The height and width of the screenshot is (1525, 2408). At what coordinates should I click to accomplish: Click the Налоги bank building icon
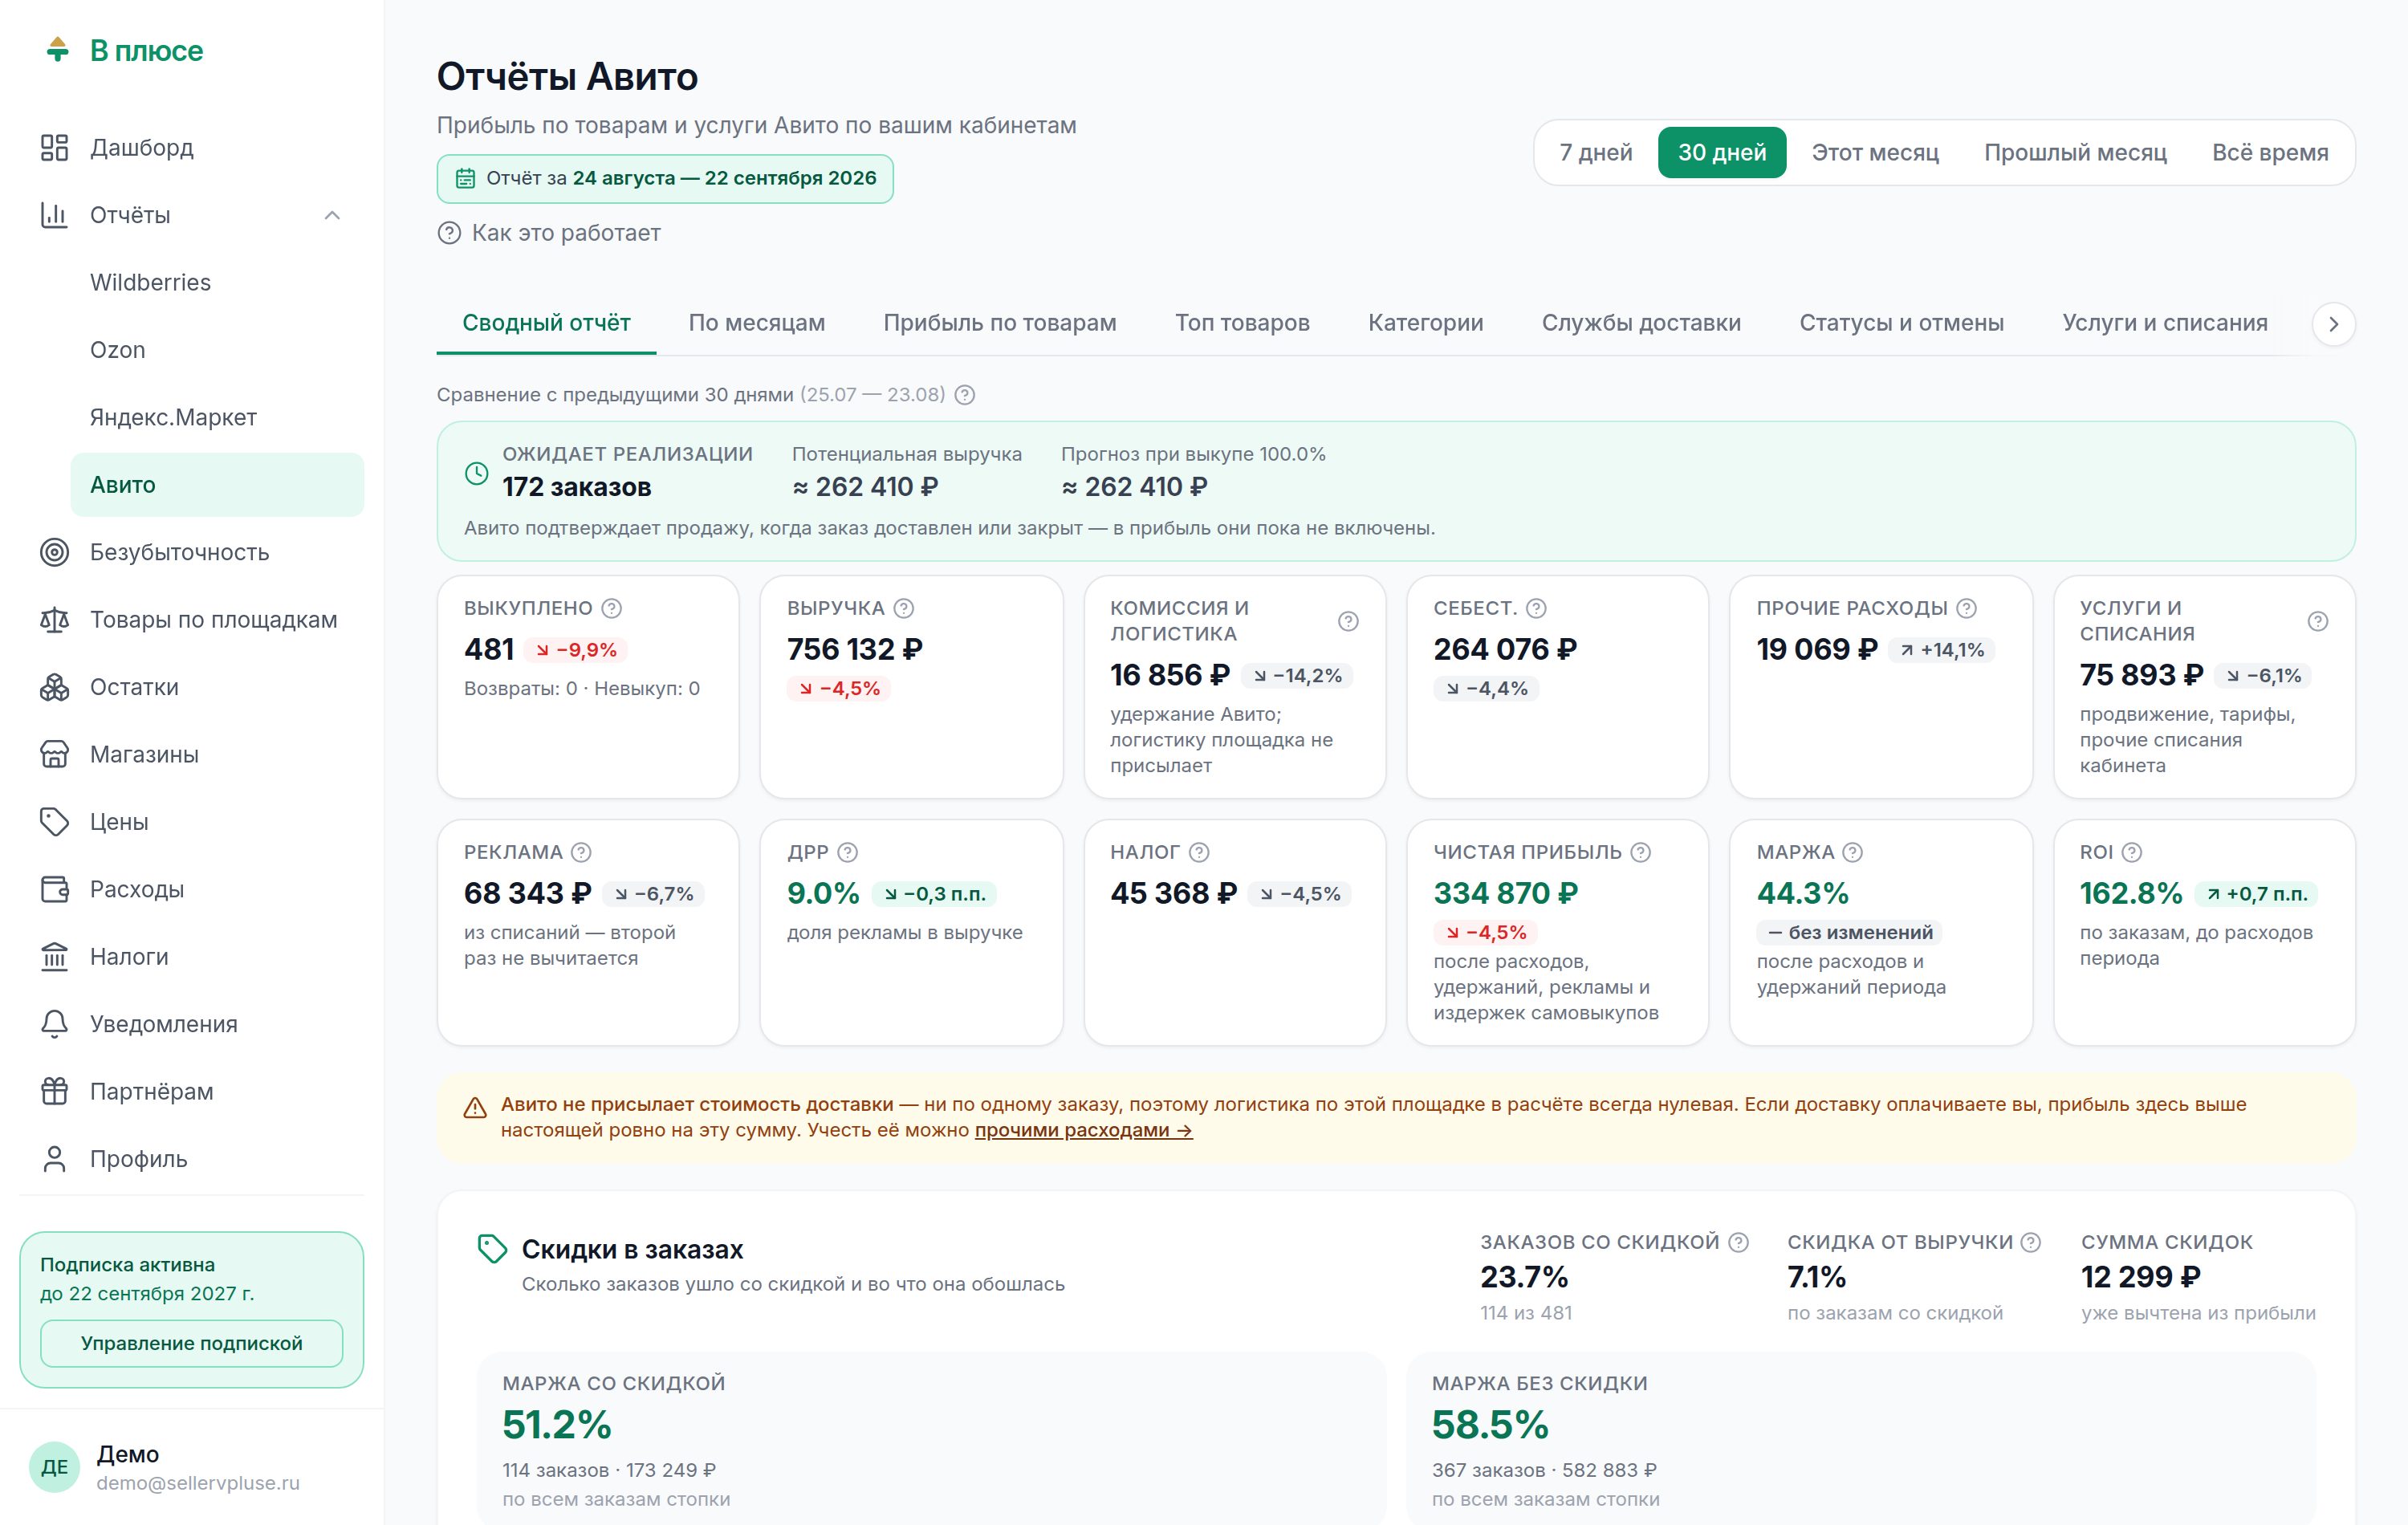tap(54, 957)
